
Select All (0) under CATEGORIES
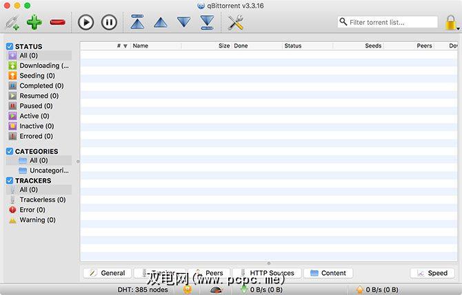point(39,160)
